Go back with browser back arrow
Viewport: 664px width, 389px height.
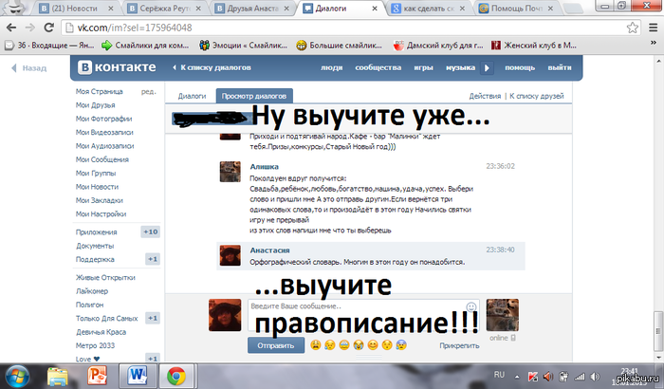(x=11, y=28)
